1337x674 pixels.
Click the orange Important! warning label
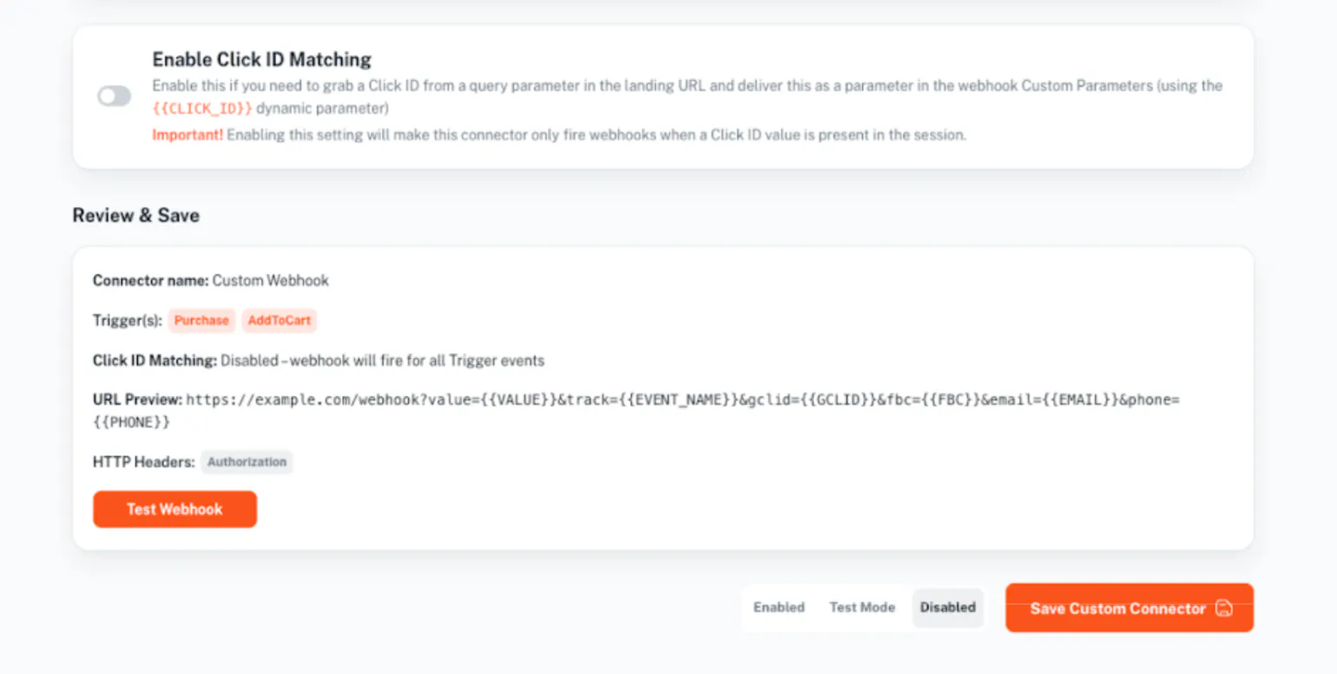click(188, 135)
